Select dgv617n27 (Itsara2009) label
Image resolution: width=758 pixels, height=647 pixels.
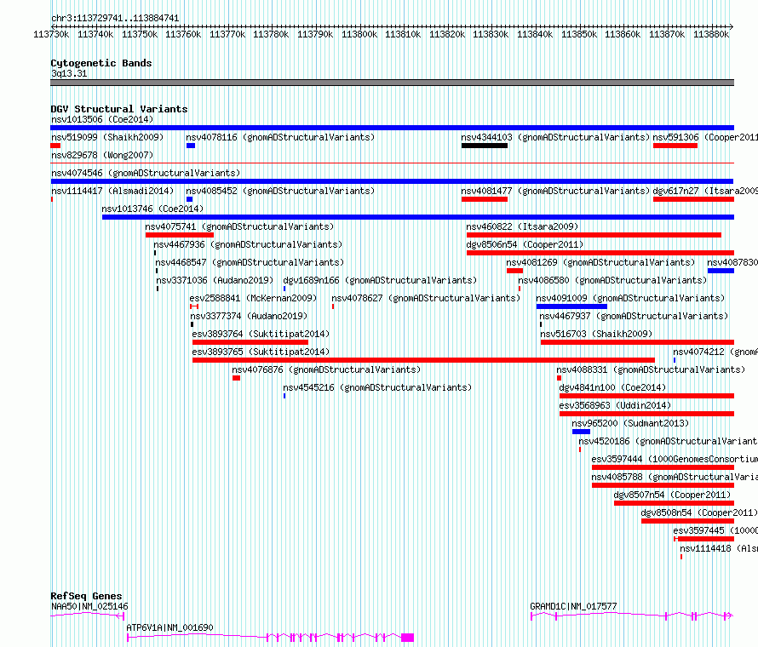tap(705, 191)
